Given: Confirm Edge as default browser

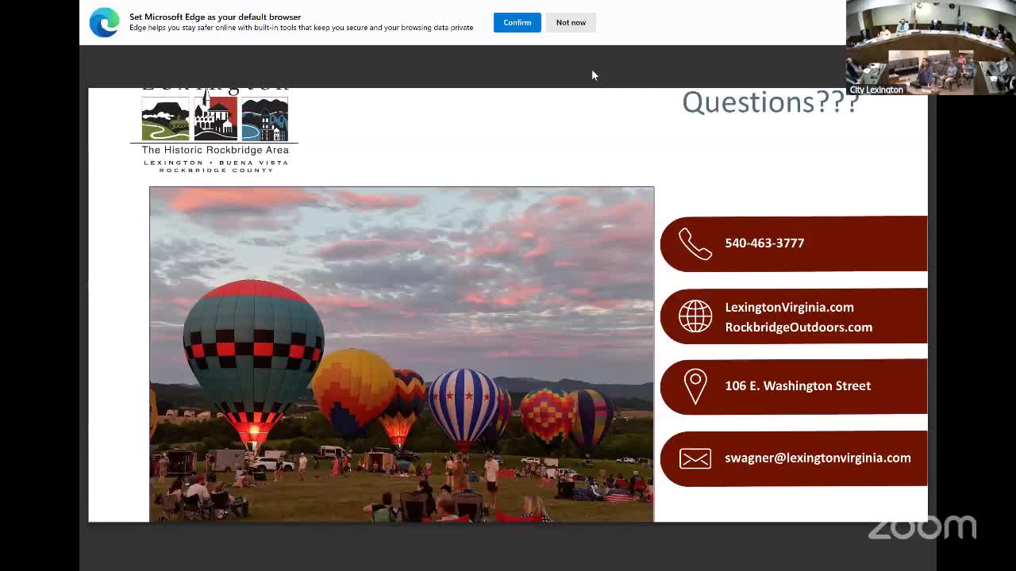Looking at the screenshot, I should tap(517, 22).
